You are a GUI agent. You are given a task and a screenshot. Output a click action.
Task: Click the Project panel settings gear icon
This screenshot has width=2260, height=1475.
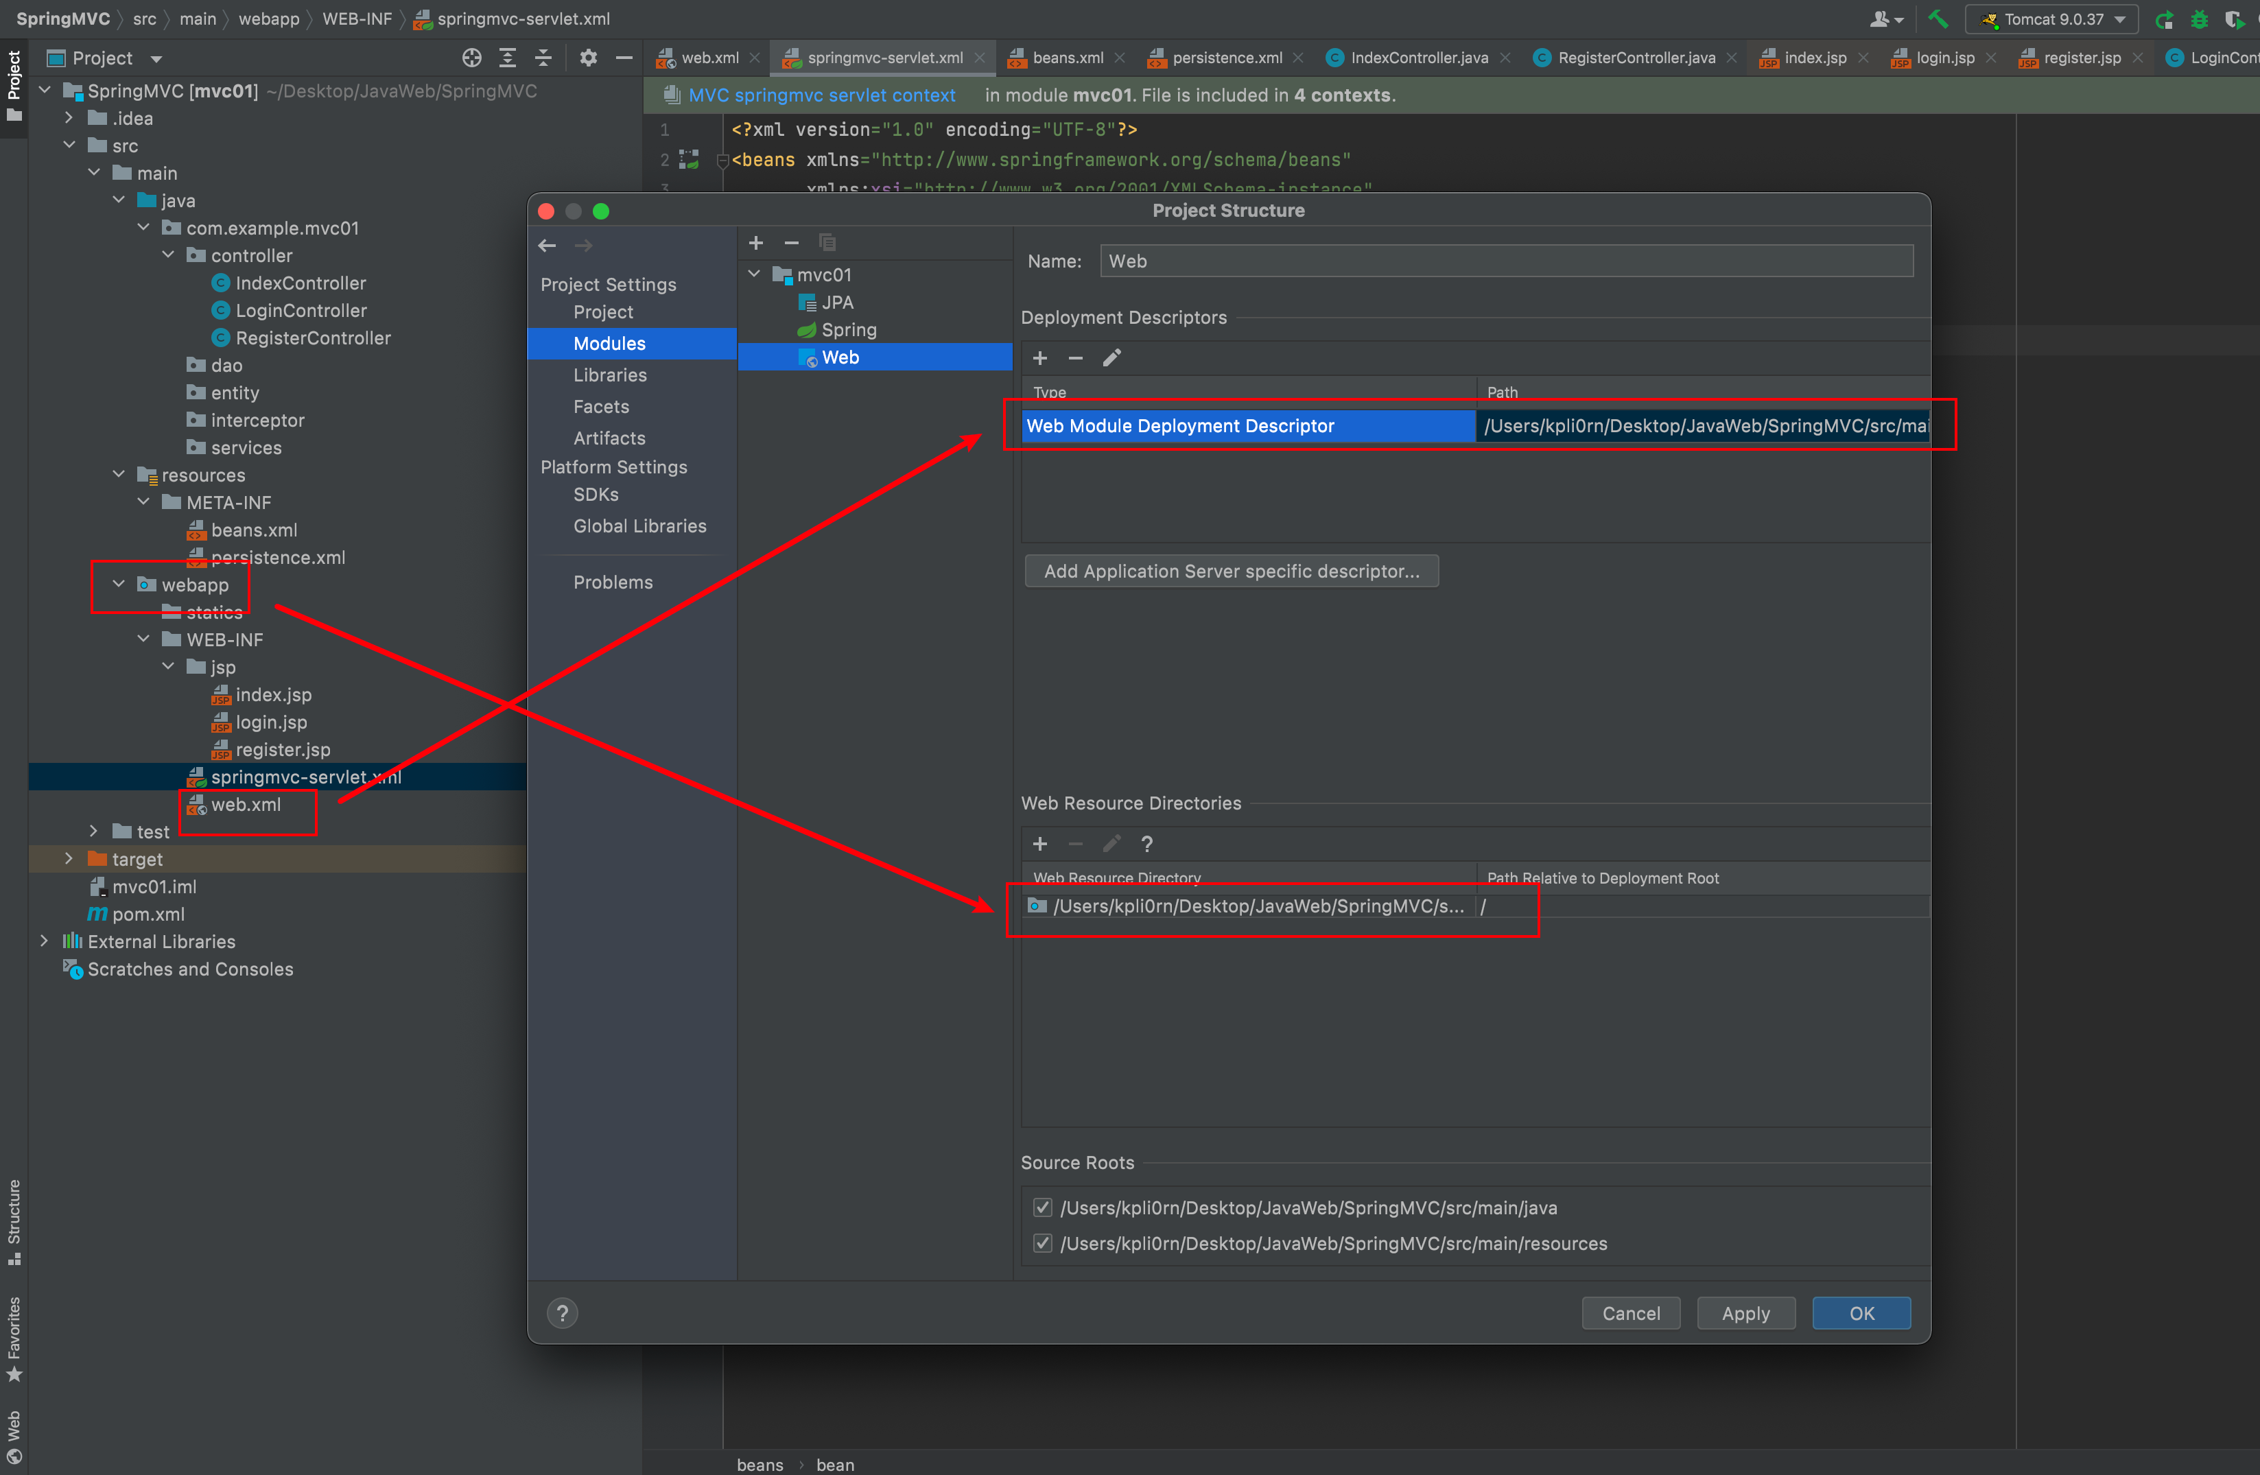pos(588,58)
